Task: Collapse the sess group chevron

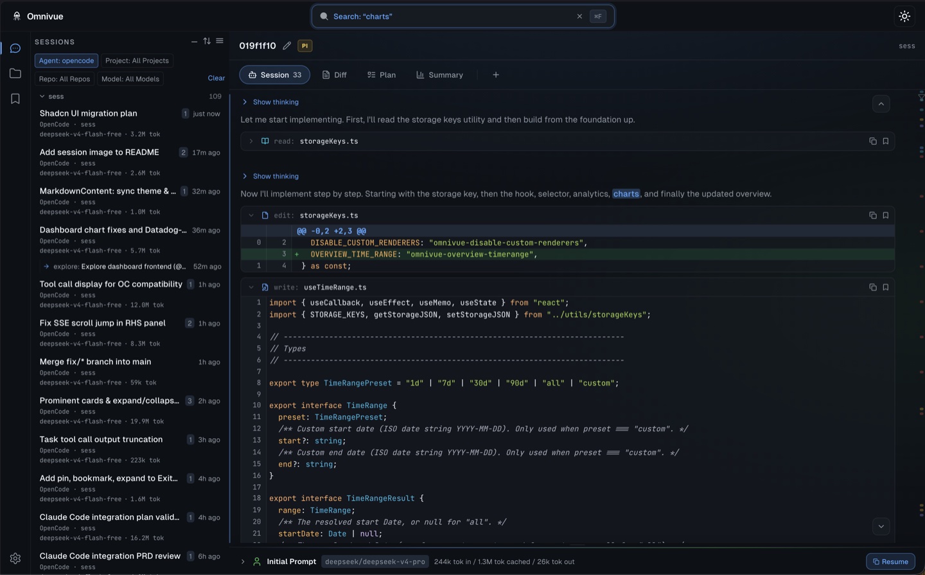Action: 42,96
